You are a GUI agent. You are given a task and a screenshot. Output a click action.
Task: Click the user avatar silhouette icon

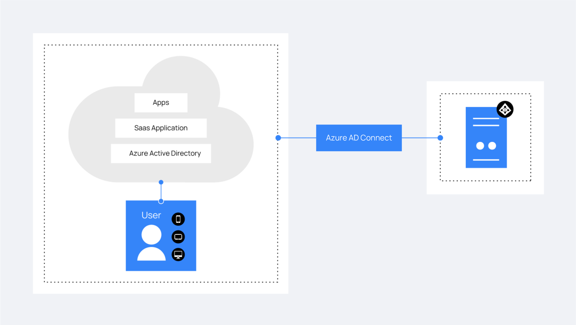pos(152,243)
